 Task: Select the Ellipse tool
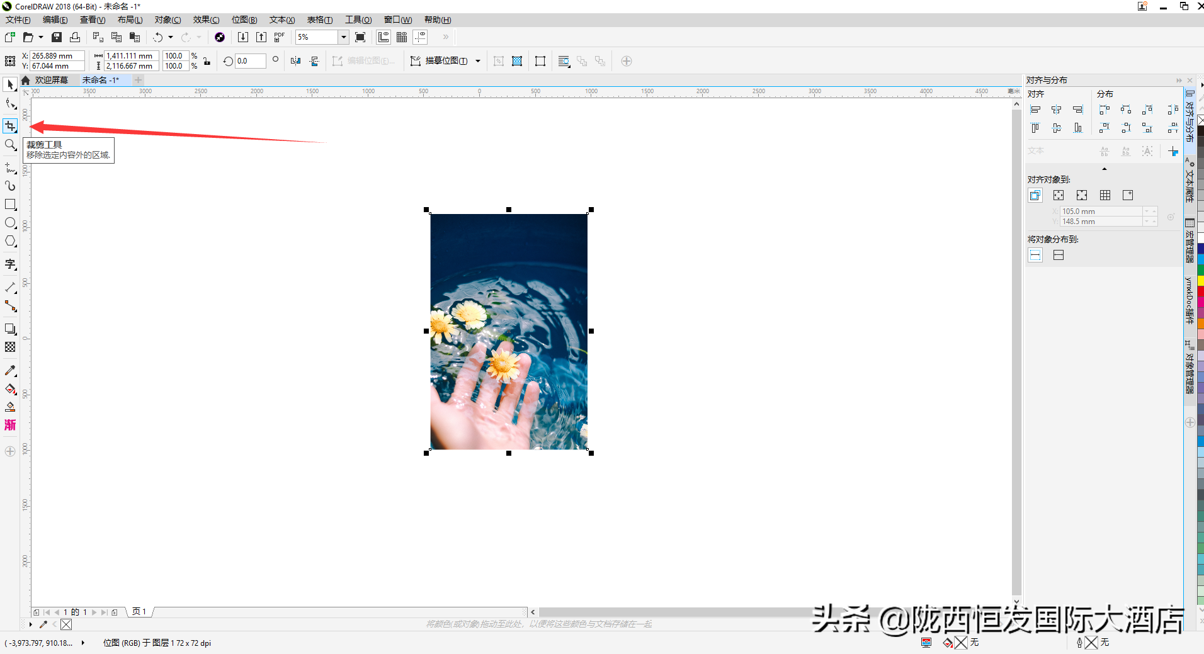tap(10, 223)
